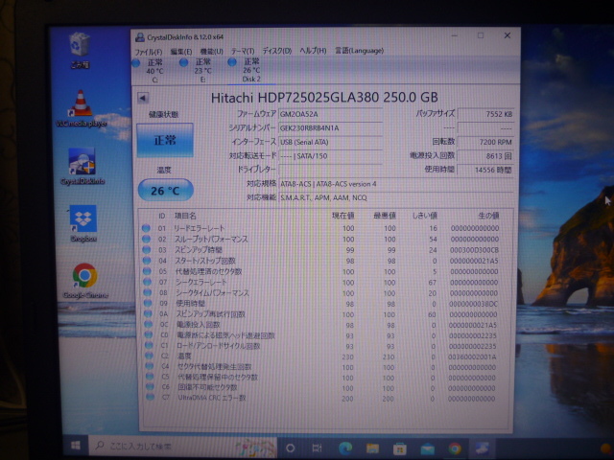Click the CrystalDiskInfo taskbar icon
Screen dimensions: 614x460
483,448
